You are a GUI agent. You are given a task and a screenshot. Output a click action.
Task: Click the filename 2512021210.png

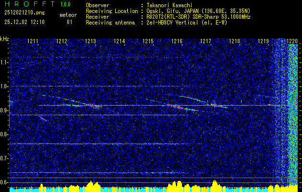pos(24,13)
